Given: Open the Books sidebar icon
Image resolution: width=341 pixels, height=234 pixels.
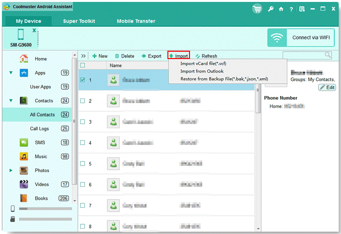Looking at the screenshot, I should point(23,198).
